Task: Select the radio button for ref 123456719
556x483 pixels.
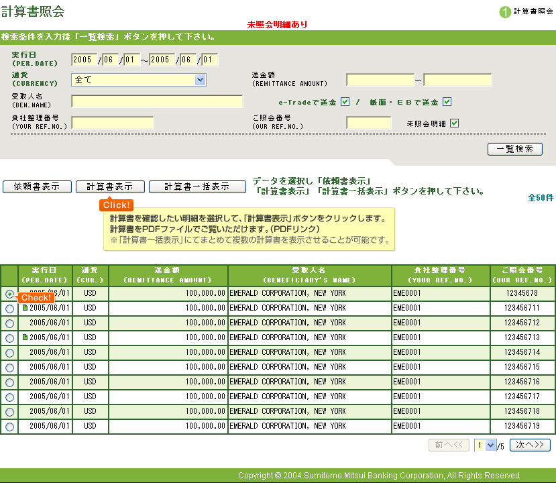Action: [10, 427]
